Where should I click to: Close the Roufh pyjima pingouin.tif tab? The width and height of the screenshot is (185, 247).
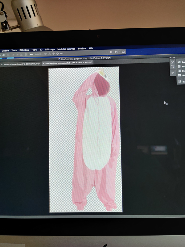pyautogui.click(x=43, y=64)
